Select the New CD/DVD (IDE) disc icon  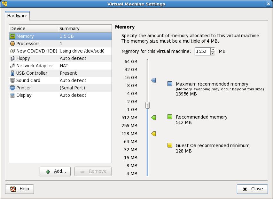click(12, 51)
